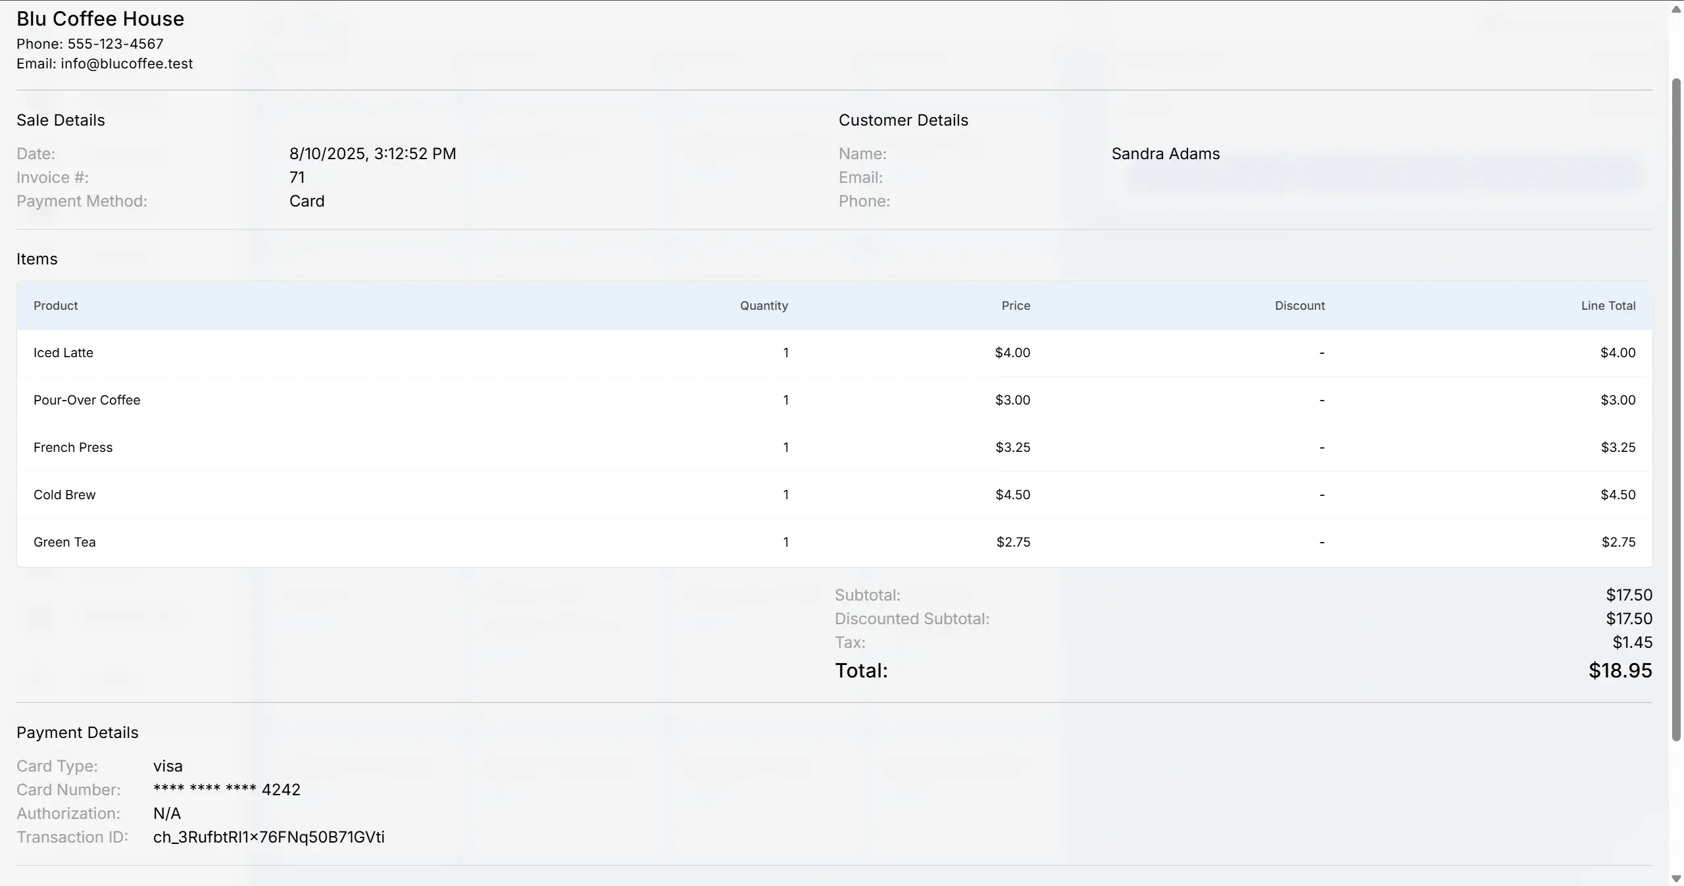
Task: Click the info@blucoffee.test email link
Action: (x=126, y=63)
